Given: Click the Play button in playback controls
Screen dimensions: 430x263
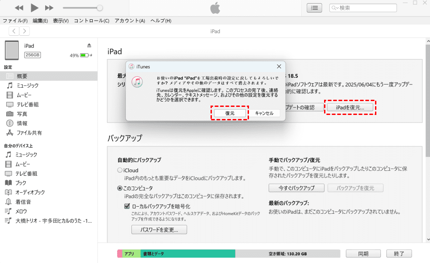Looking at the screenshot, I should click(x=34, y=8).
